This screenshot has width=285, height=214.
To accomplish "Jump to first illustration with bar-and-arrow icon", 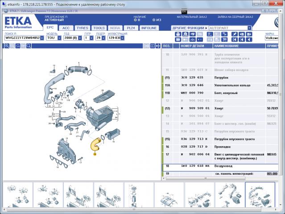I will [x=234, y=39].
